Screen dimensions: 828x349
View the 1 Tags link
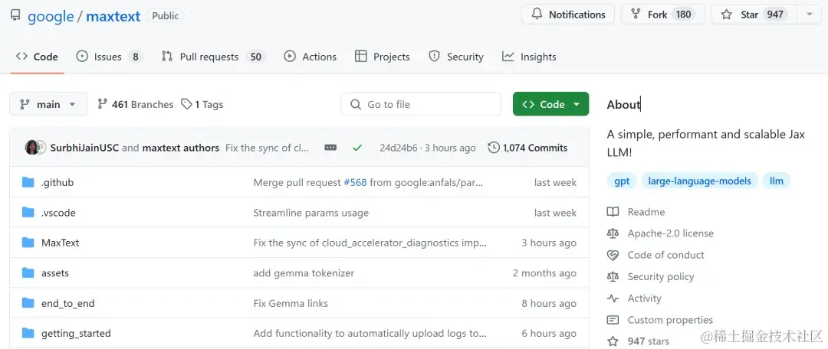point(202,104)
